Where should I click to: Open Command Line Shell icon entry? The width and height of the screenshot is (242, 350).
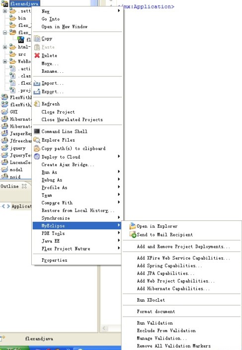pos(37,131)
